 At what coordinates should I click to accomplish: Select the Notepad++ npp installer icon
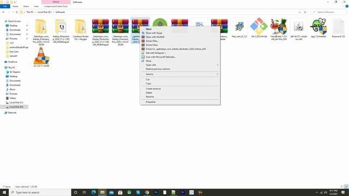point(318,26)
